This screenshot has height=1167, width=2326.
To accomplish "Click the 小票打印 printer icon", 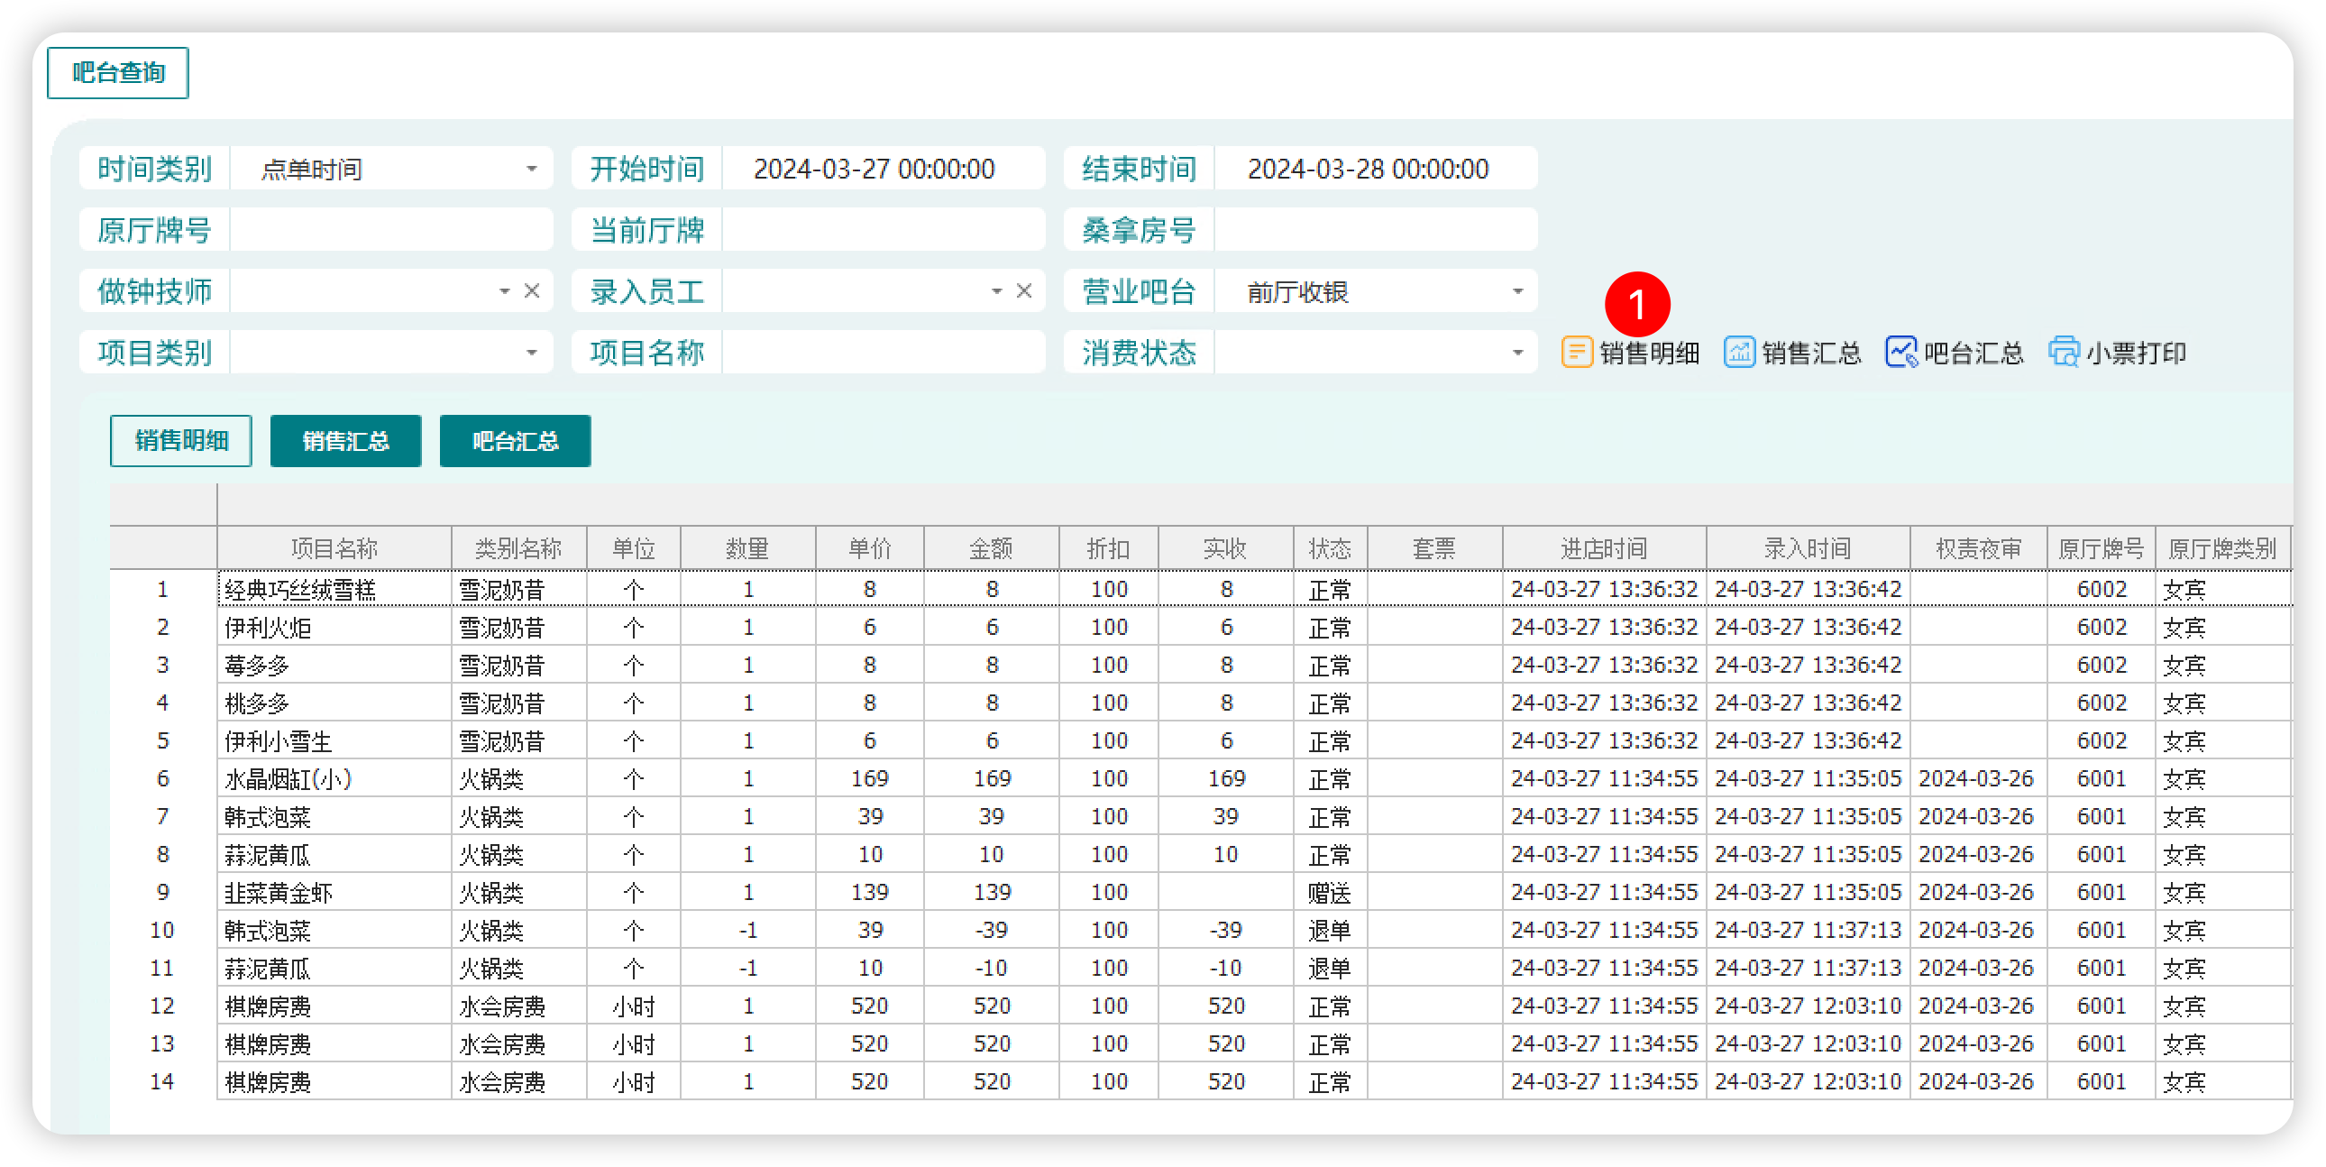I will pos(2064,353).
